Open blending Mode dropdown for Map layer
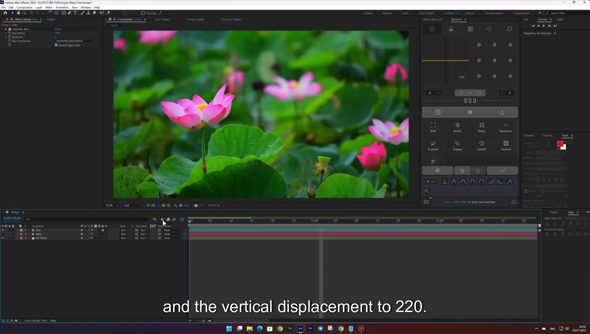The image size is (590, 334). point(124,234)
